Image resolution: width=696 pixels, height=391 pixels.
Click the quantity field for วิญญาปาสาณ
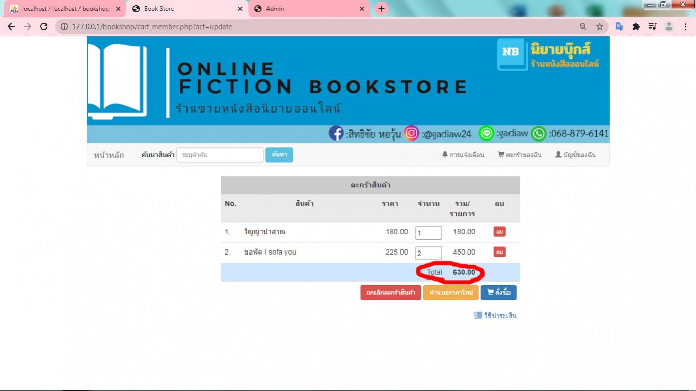point(428,232)
